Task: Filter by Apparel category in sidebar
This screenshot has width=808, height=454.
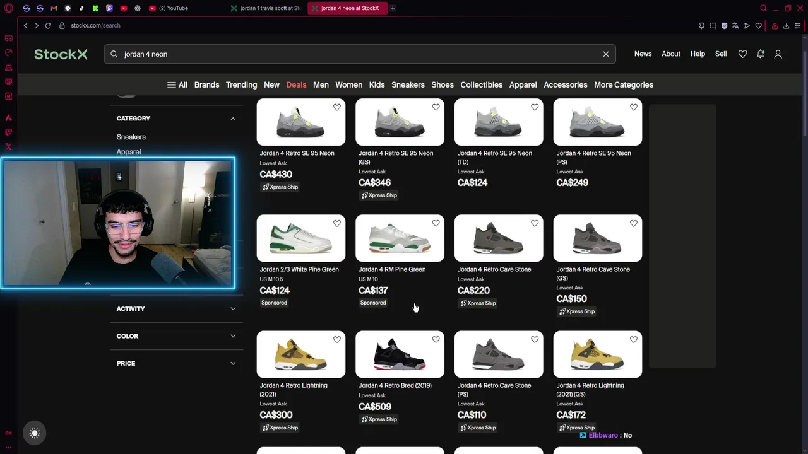Action: pyautogui.click(x=129, y=152)
